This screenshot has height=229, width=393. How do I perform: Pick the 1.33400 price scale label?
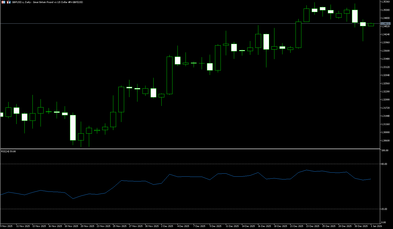click(x=385, y=59)
